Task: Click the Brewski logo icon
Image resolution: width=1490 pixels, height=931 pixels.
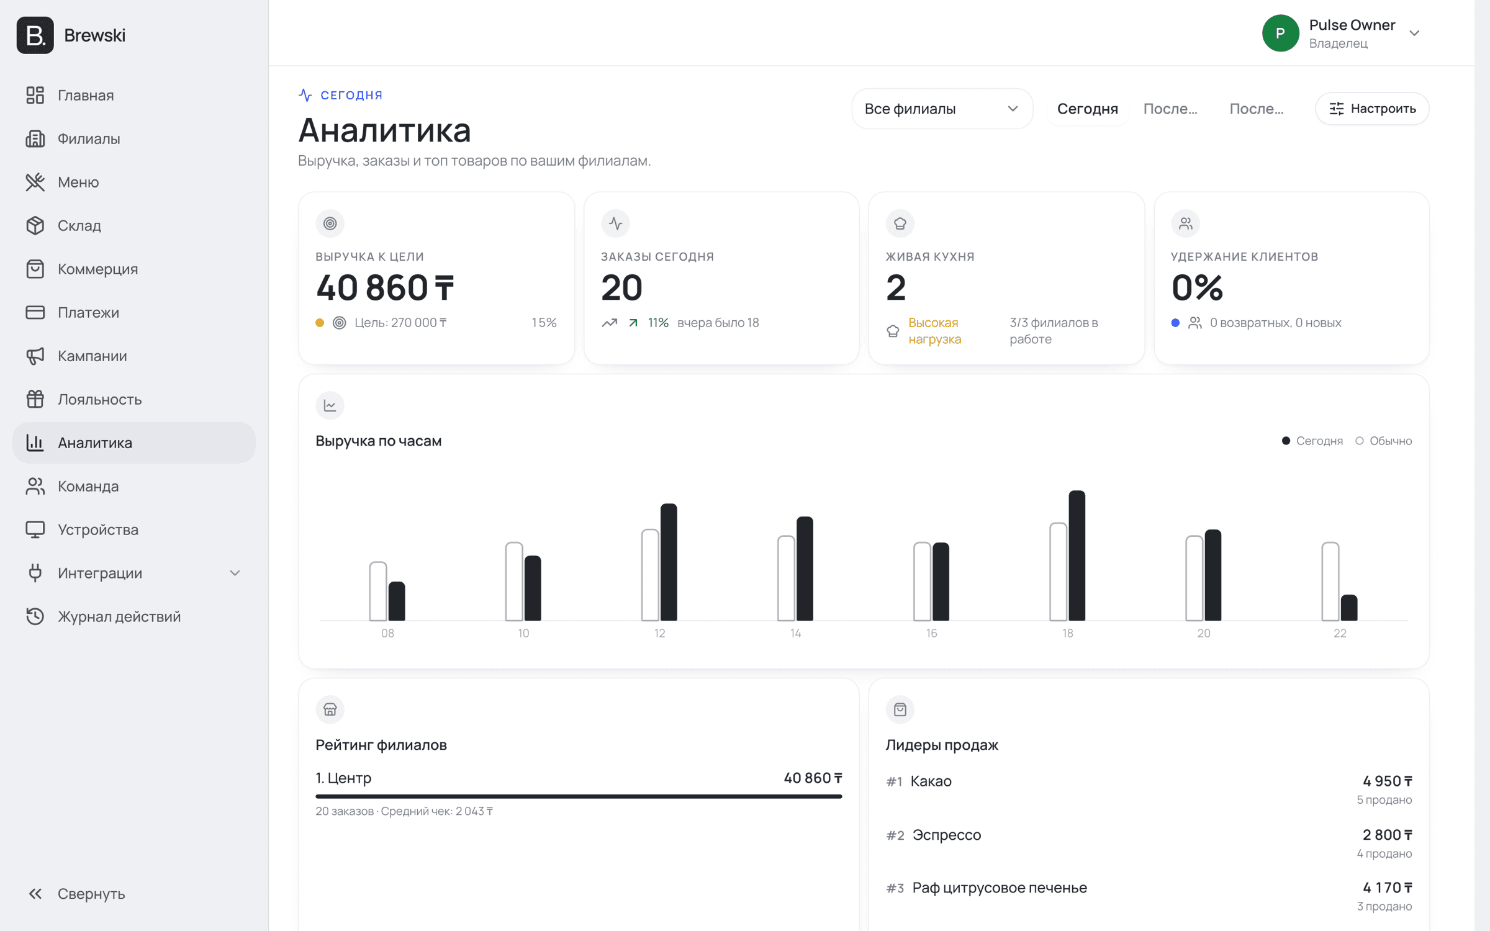Action: 35,35
